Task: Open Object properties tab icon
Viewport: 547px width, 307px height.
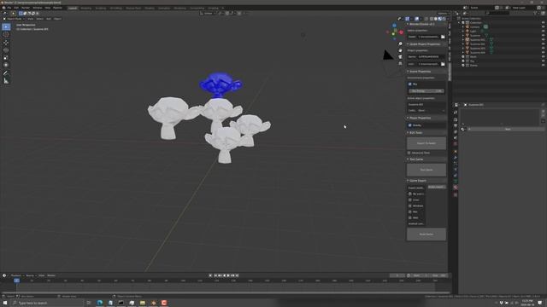Action: click(456, 152)
